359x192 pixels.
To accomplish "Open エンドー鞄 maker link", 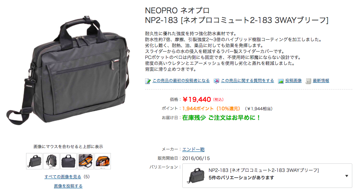I will pos(193,150).
